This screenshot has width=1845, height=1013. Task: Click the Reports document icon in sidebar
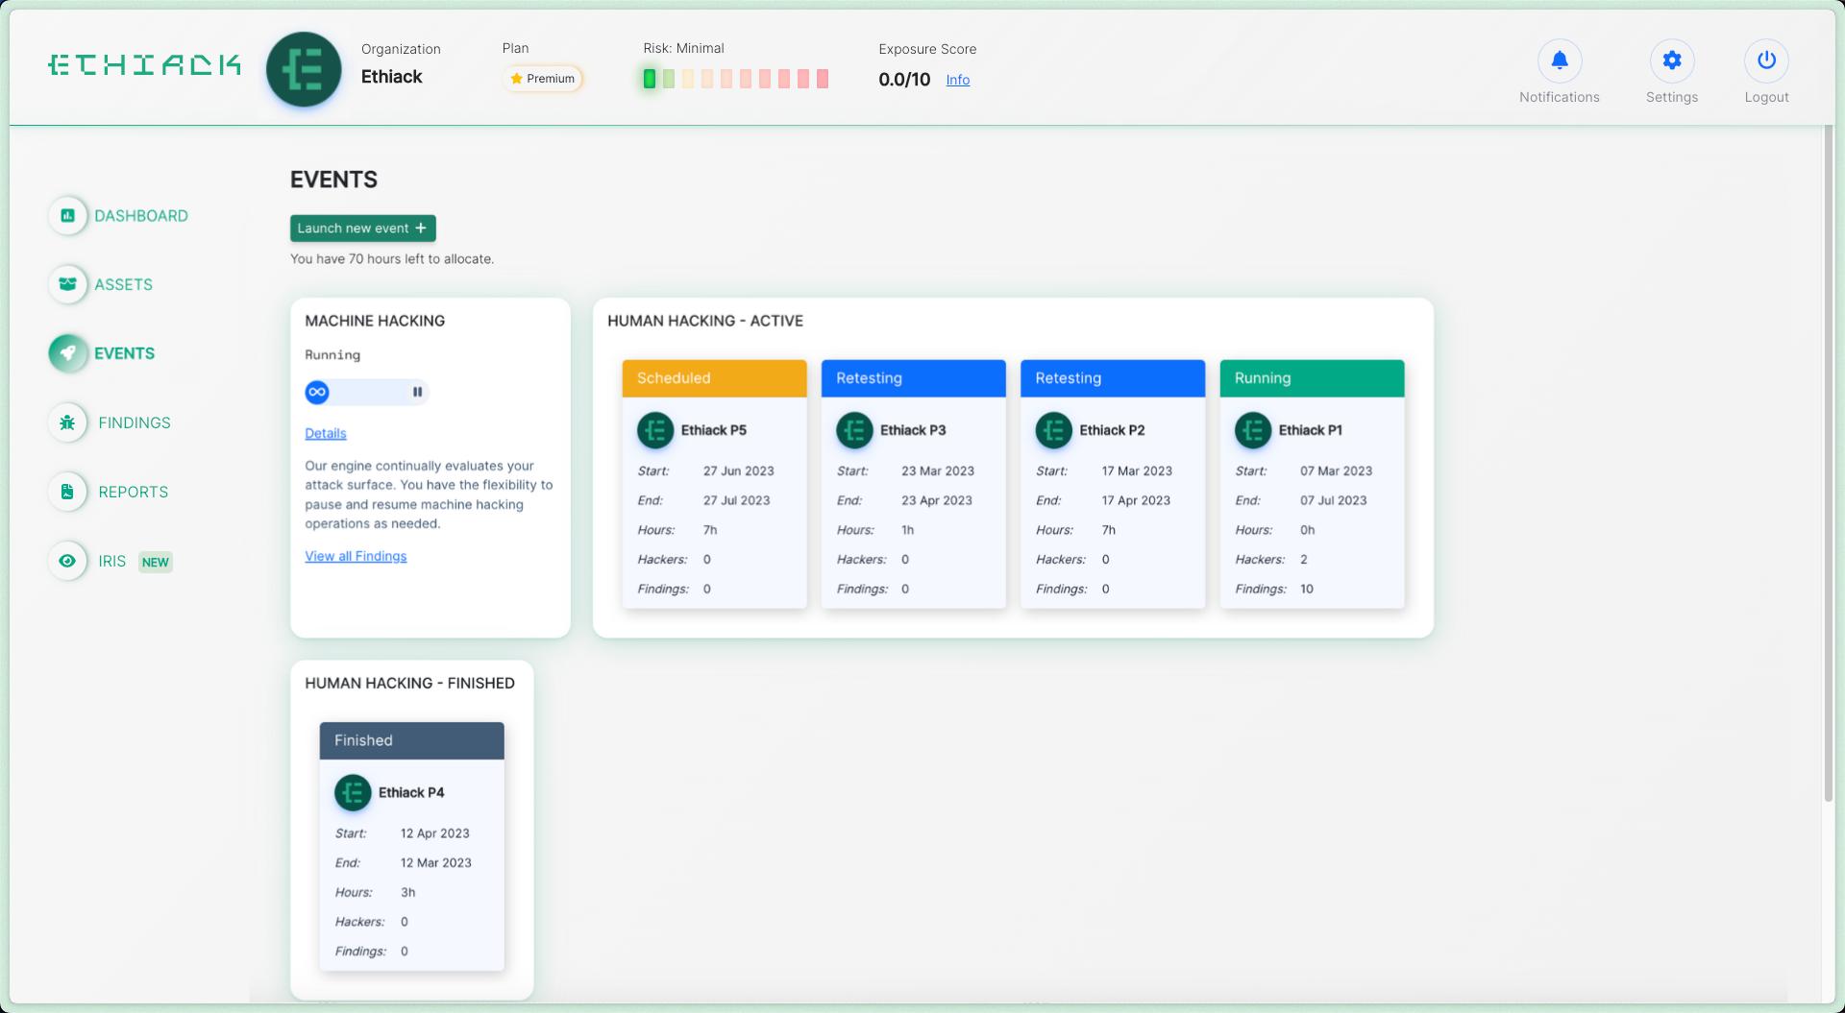coord(67,492)
